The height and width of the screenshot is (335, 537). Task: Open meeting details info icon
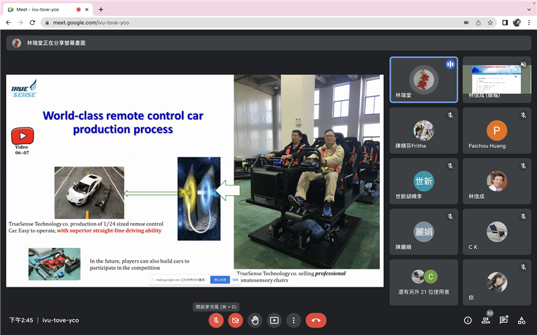tap(468, 320)
